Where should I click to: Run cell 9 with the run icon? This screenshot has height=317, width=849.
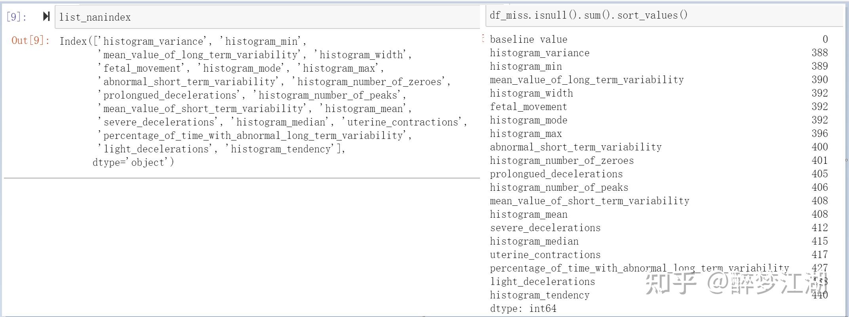coord(46,17)
